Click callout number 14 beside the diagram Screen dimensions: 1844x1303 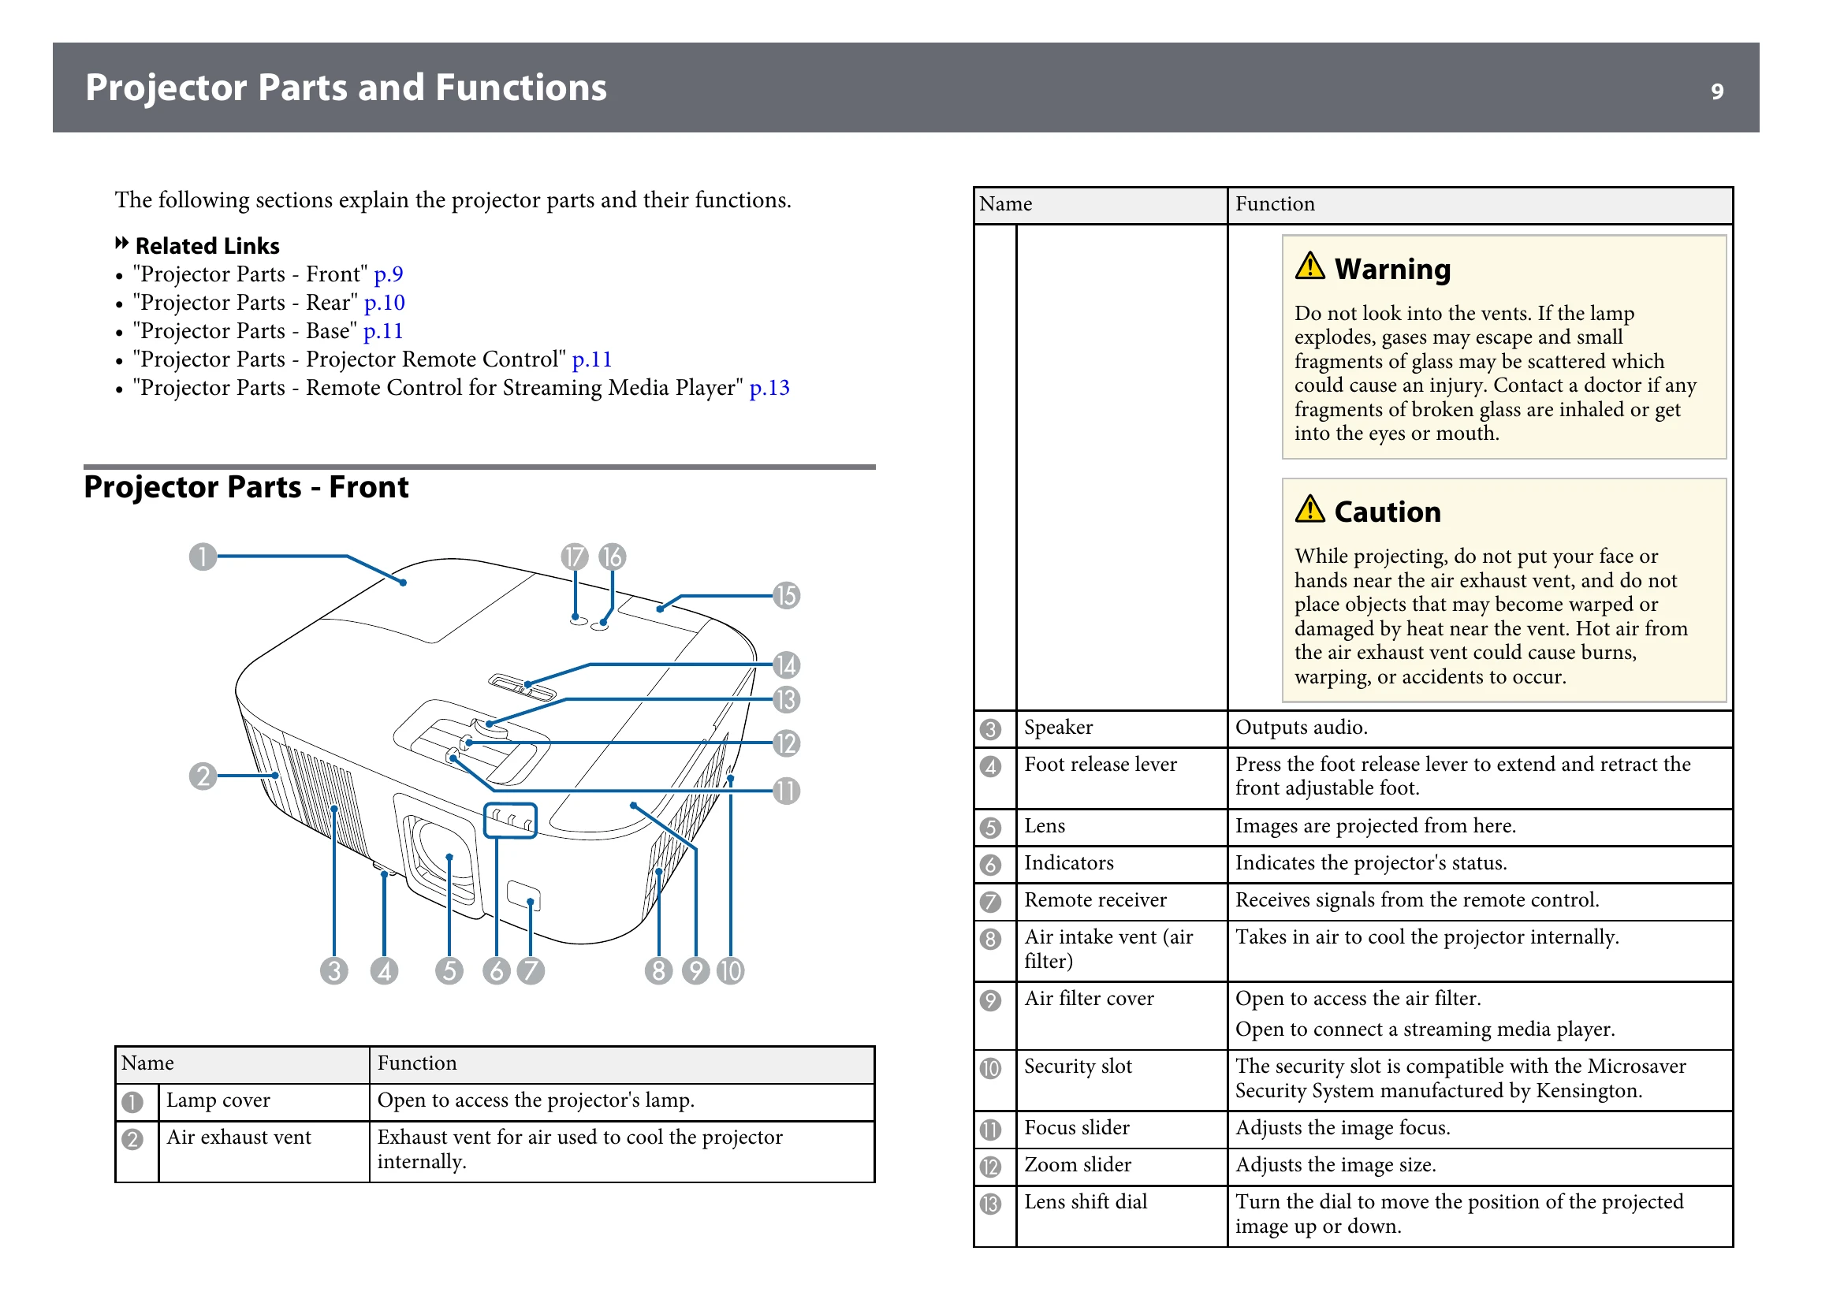(786, 665)
